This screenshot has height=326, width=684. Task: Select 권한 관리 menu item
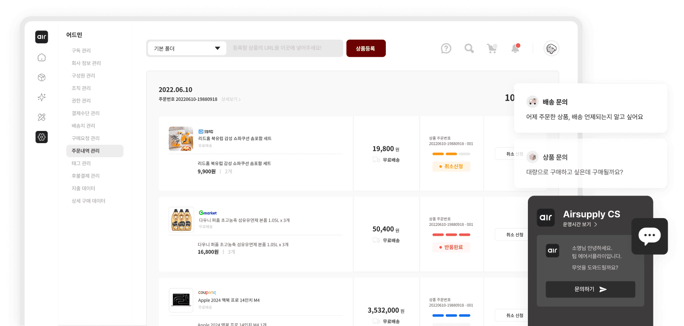tap(81, 101)
